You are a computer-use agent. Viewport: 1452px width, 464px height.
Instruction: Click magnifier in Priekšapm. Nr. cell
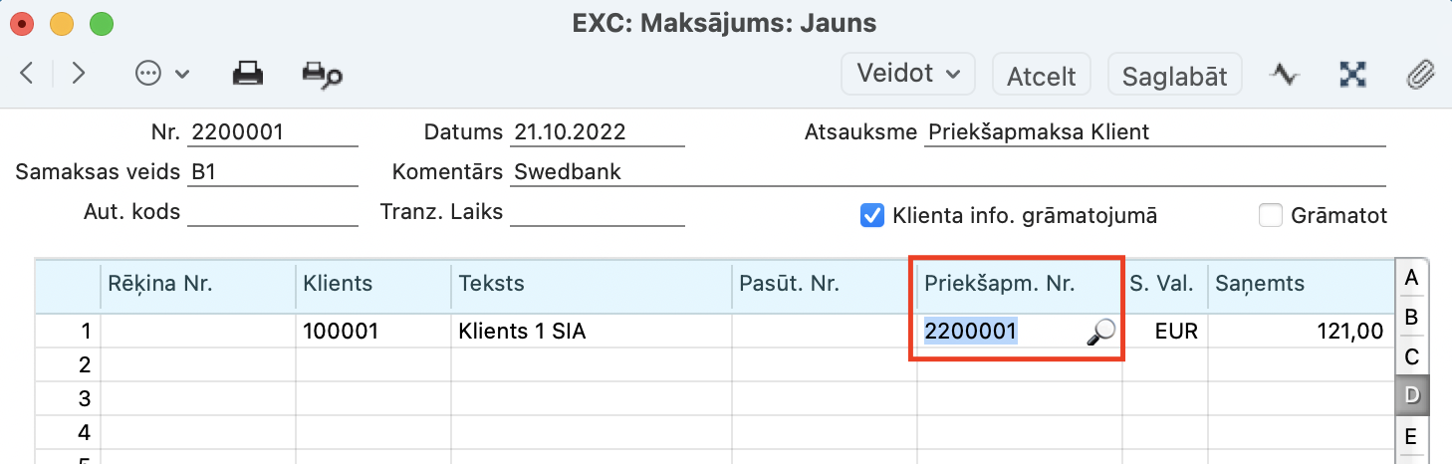[x=1099, y=333]
